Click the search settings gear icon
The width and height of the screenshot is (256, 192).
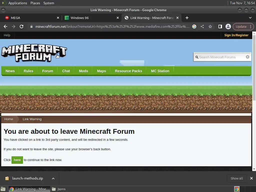point(247,57)
